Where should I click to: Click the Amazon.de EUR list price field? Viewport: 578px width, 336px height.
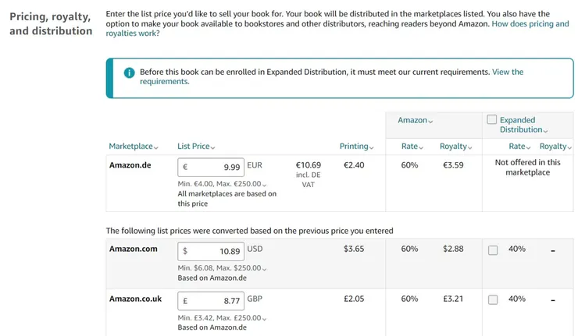211,167
